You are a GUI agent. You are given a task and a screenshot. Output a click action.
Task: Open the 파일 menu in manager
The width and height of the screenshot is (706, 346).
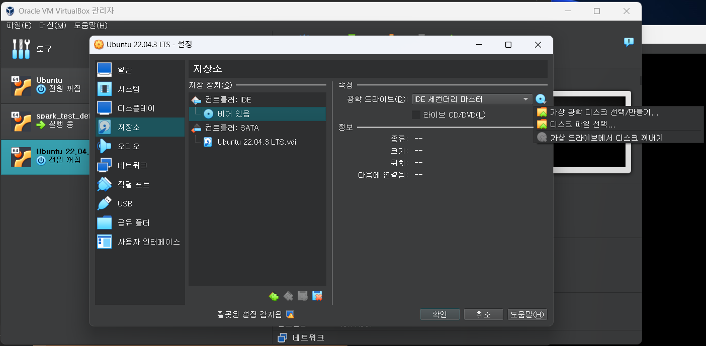(19, 26)
